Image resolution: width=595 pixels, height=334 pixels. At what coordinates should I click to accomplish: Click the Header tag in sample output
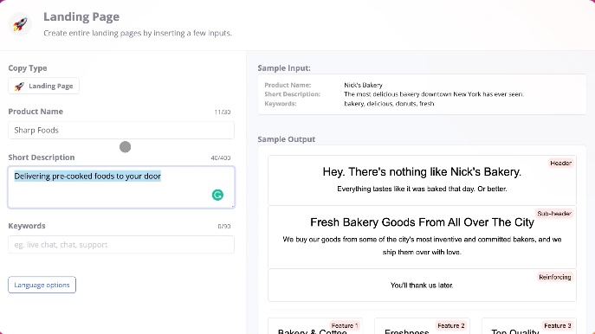561,163
